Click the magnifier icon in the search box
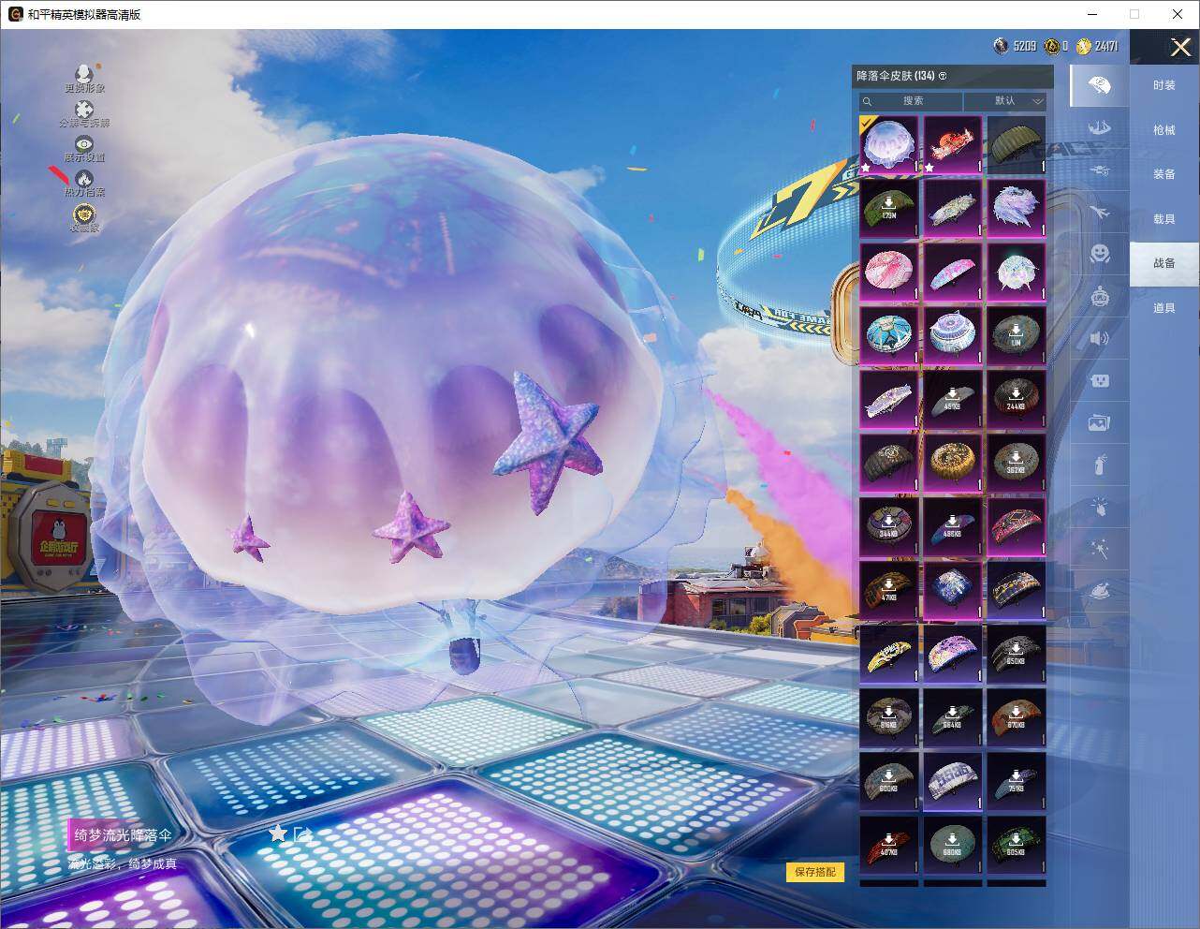 [x=868, y=101]
